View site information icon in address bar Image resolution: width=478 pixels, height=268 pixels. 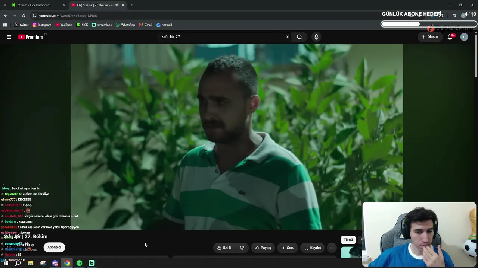(x=34, y=16)
